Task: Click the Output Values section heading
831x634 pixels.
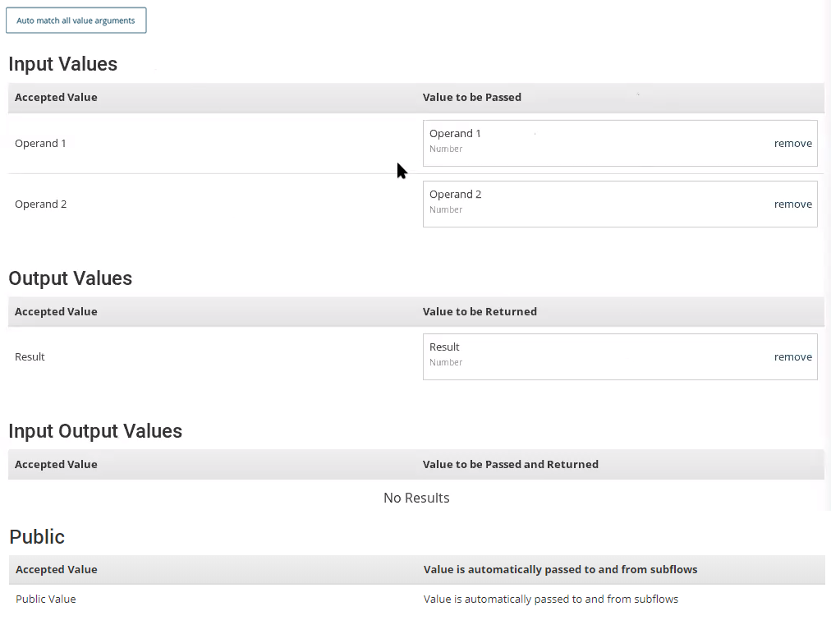Action: point(70,278)
